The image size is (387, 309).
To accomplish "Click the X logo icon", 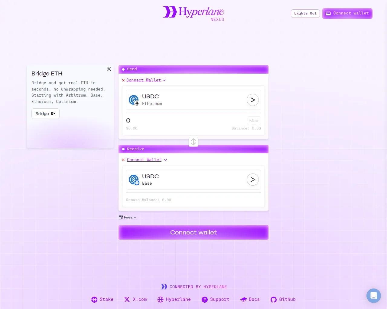I will pos(127,299).
